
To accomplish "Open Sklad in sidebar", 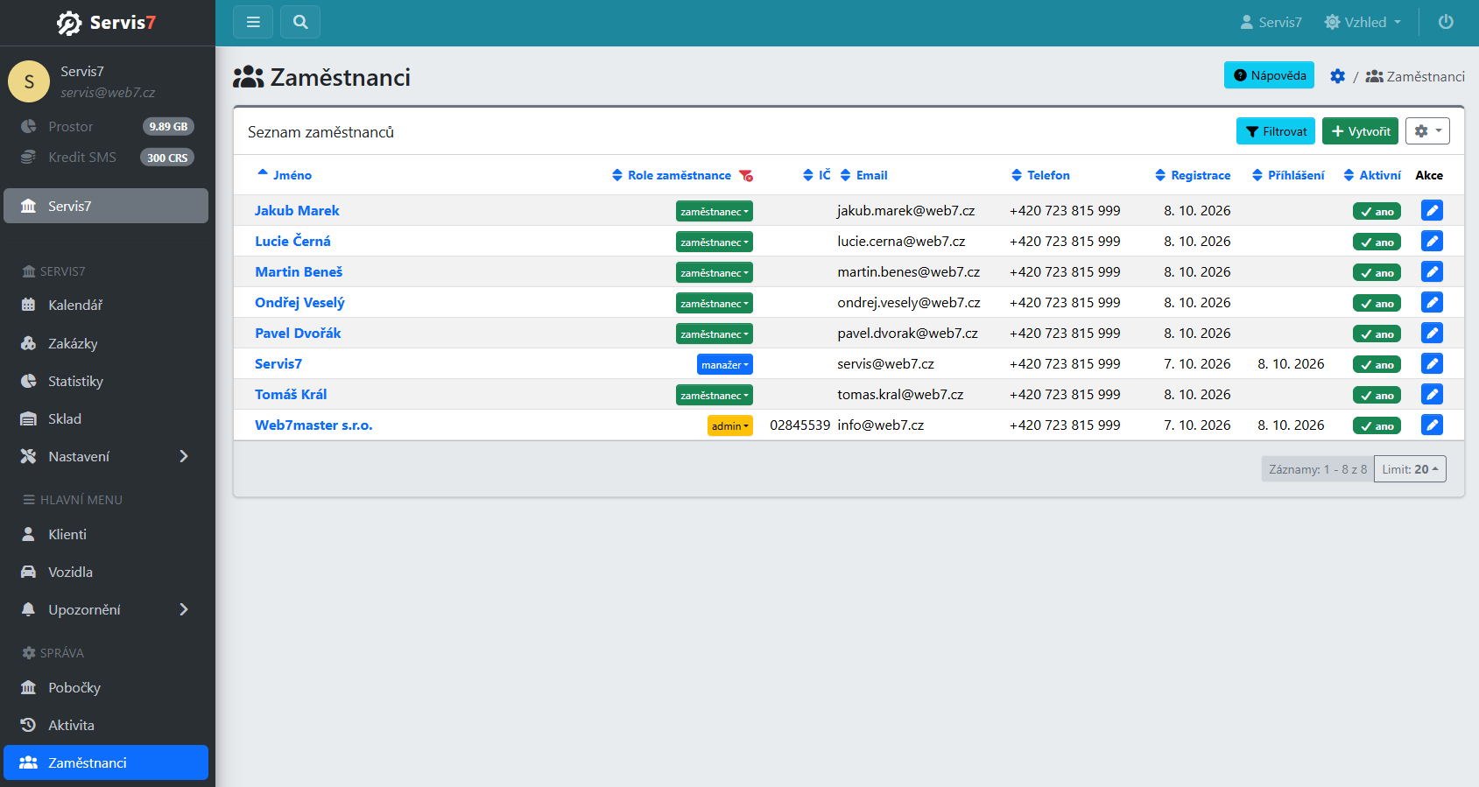I will pos(106,418).
